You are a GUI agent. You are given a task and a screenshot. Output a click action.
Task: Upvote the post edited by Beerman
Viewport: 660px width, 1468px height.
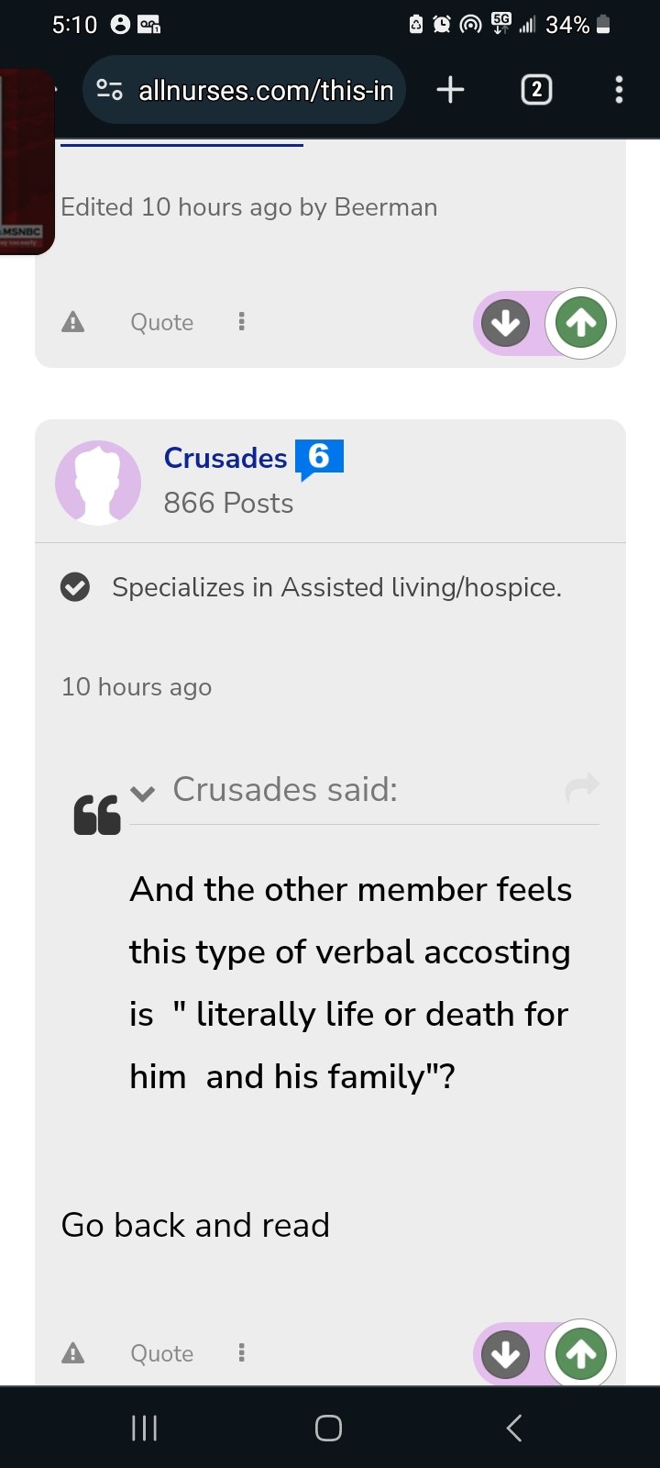click(x=581, y=322)
